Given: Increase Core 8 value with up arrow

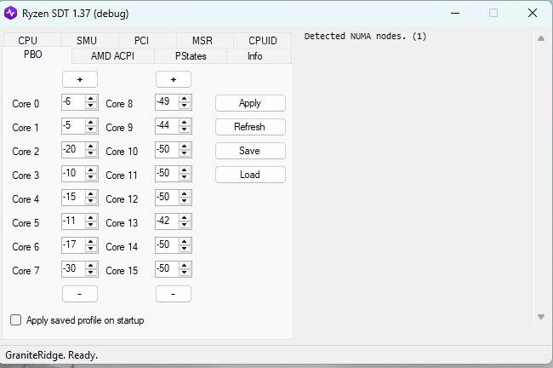Looking at the screenshot, I should click(x=185, y=100).
